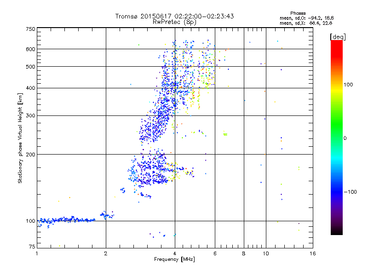Click the x-axis tick label '4'
368x276 pixels.
tap(175, 253)
